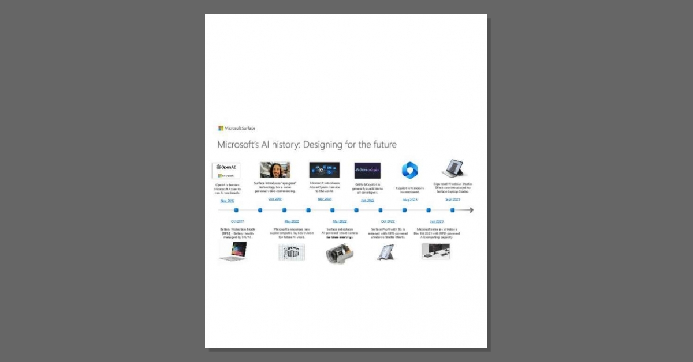Click the Surface Book laptop image

tap(234, 251)
